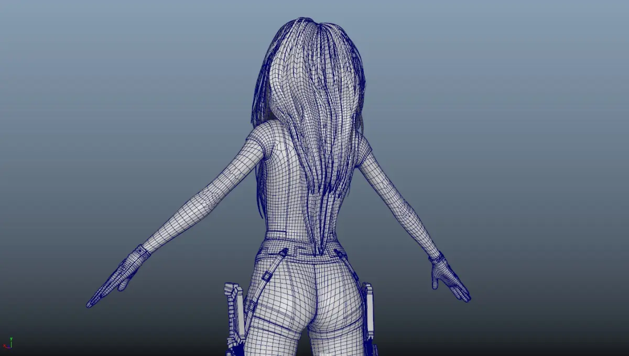
Task: Click the XYZ axis orientation gizmo
Action: point(7,343)
